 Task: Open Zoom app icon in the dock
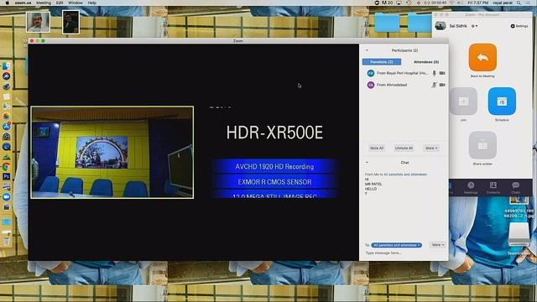pos(6,197)
